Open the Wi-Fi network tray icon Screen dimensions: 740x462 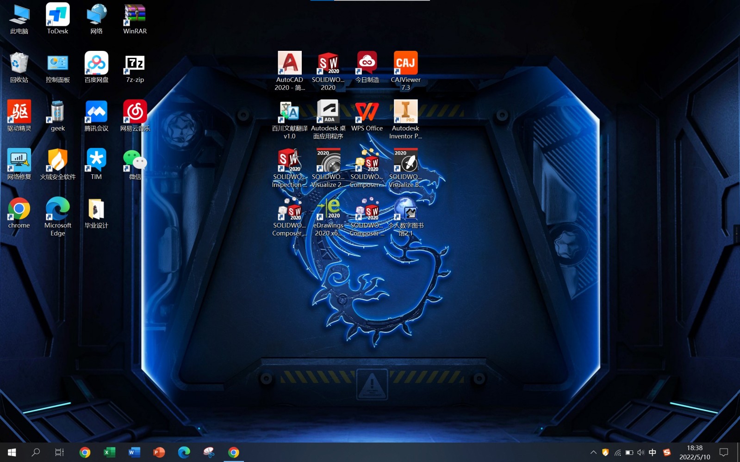(x=617, y=452)
